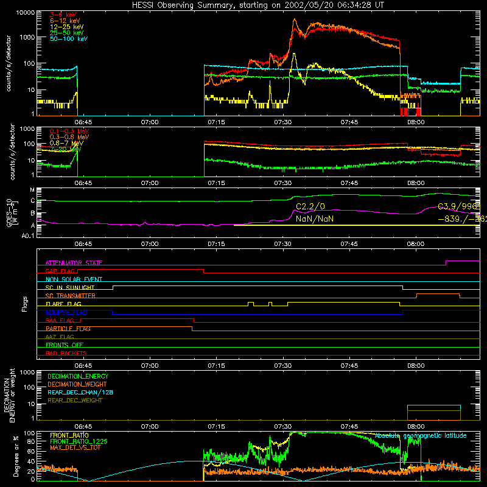Image resolution: width=487 pixels, height=487 pixels.
Task: Click the FRONT_RATIO legend label
Action: coord(69,435)
